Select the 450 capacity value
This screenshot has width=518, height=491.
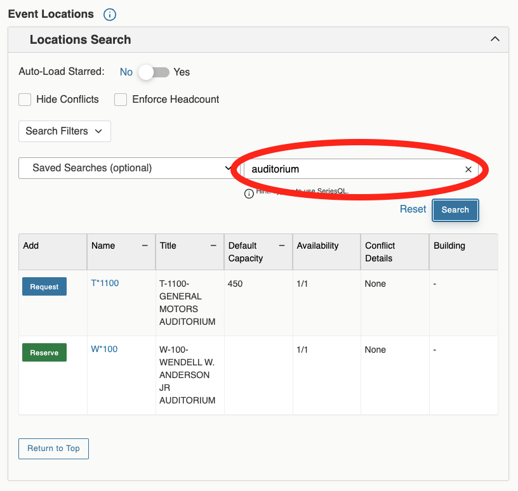235,284
